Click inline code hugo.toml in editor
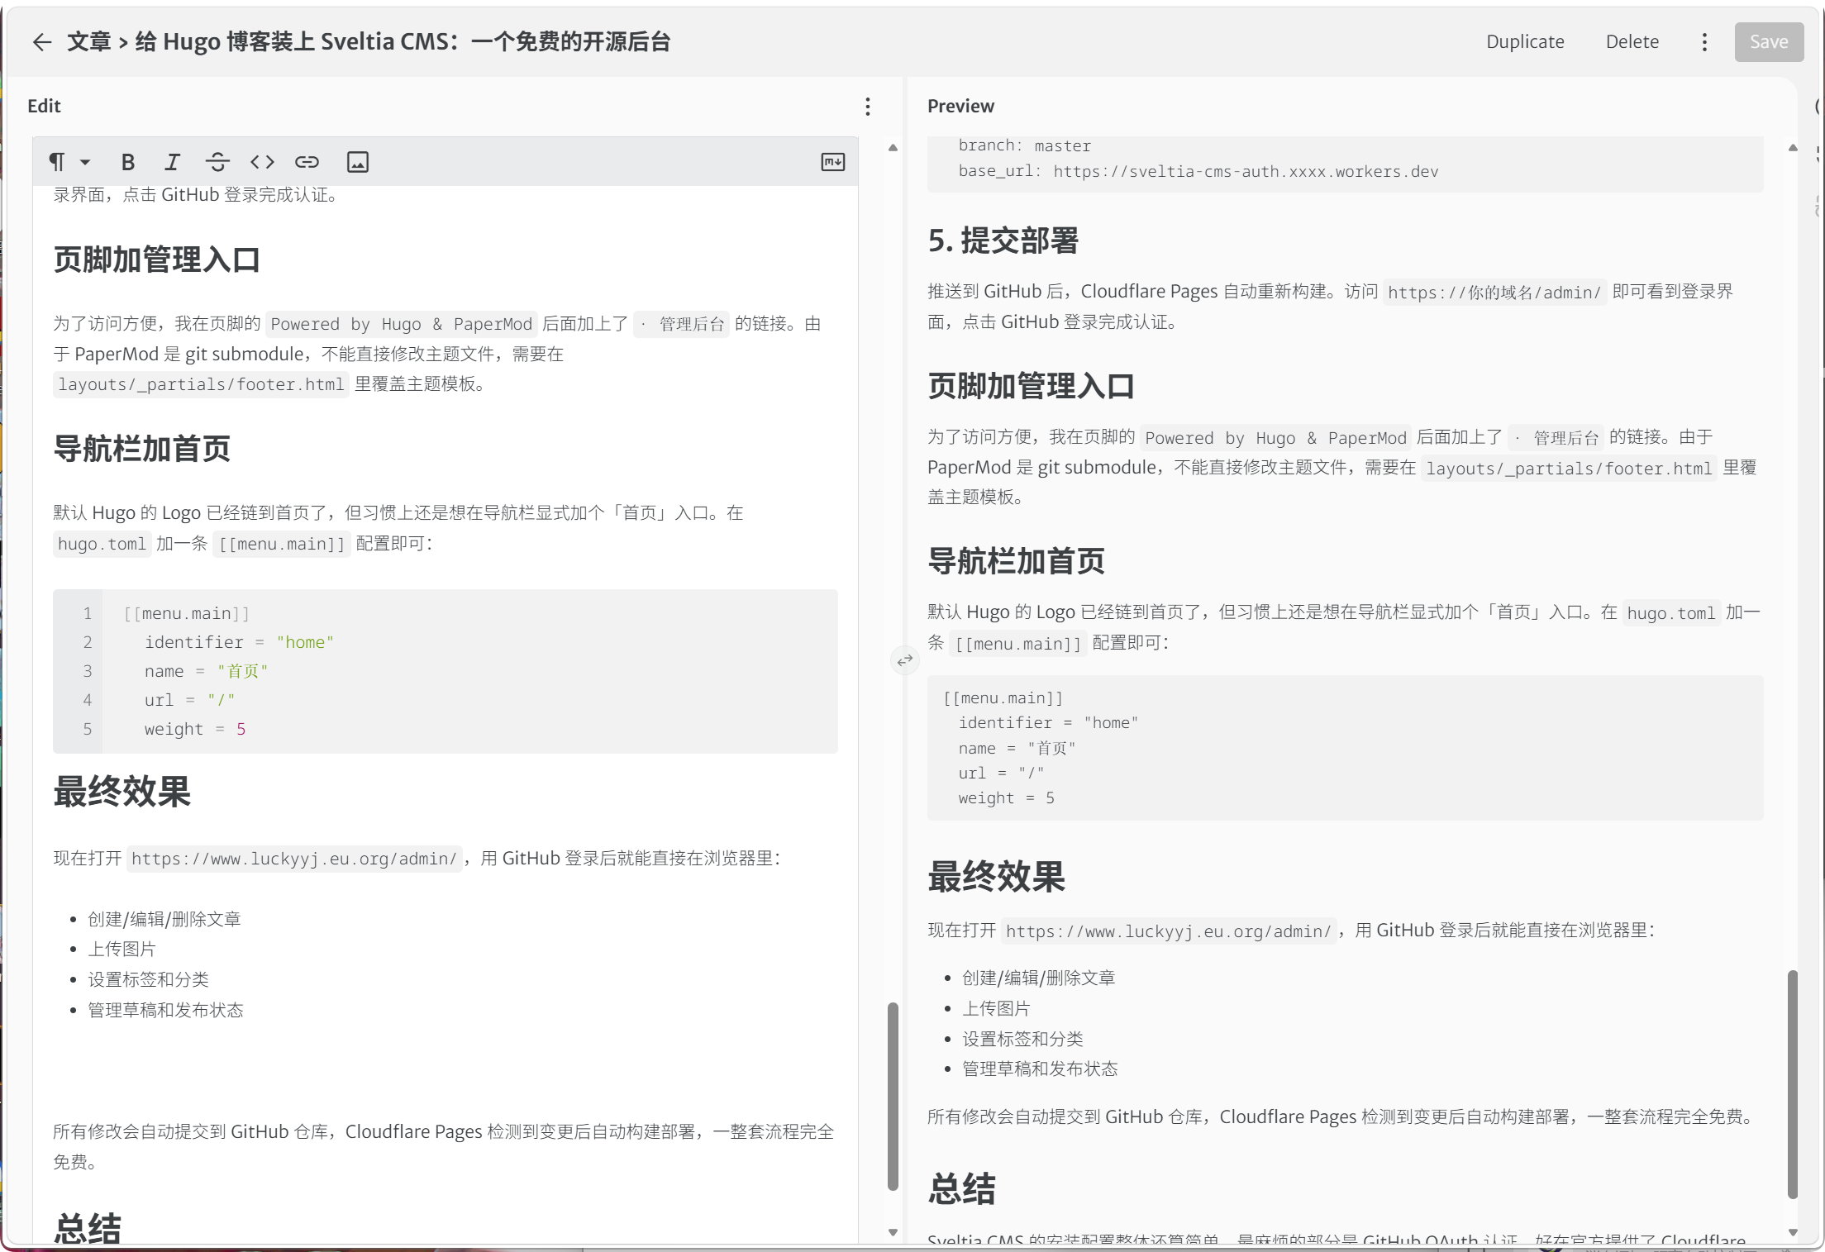Screen dimensions: 1825x1252 pyautogui.click(x=102, y=544)
